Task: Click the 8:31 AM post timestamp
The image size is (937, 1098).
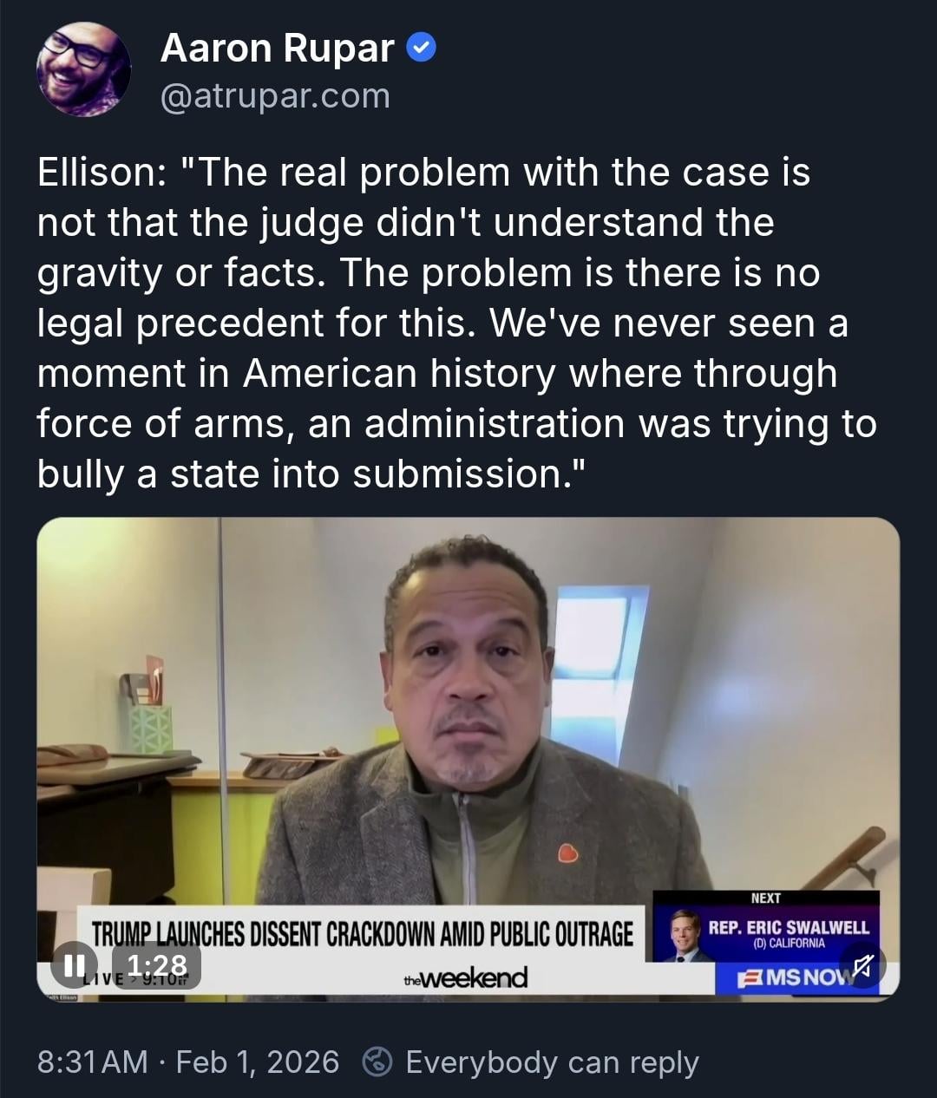Action: (92, 1062)
